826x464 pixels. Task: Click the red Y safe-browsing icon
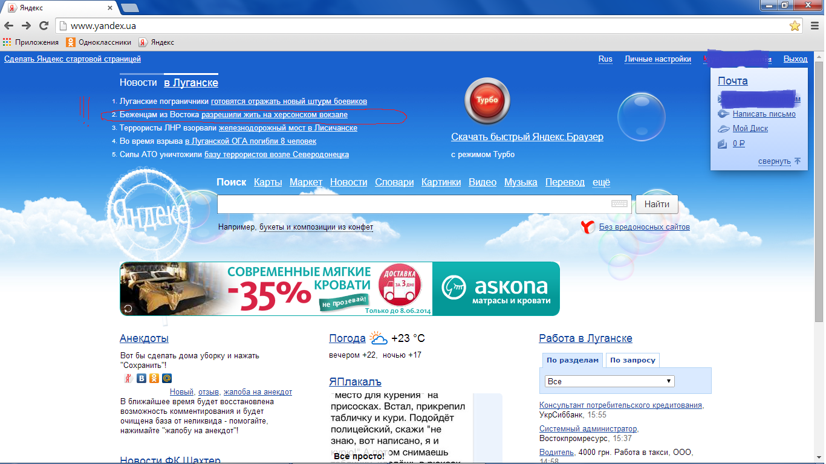coord(587,227)
